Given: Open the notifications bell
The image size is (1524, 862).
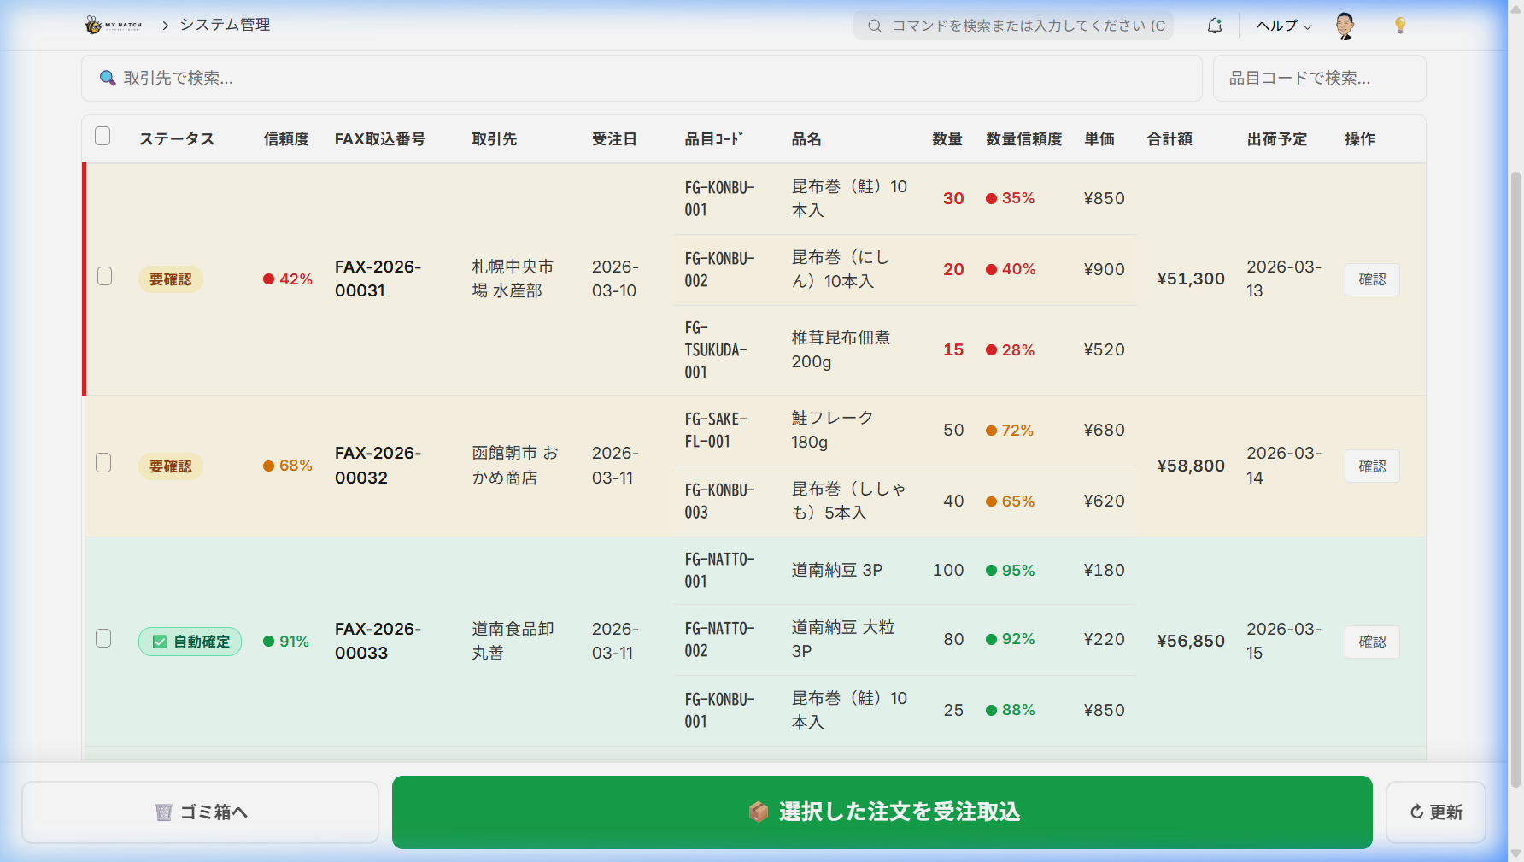Looking at the screenshot, I should 1214,26.
